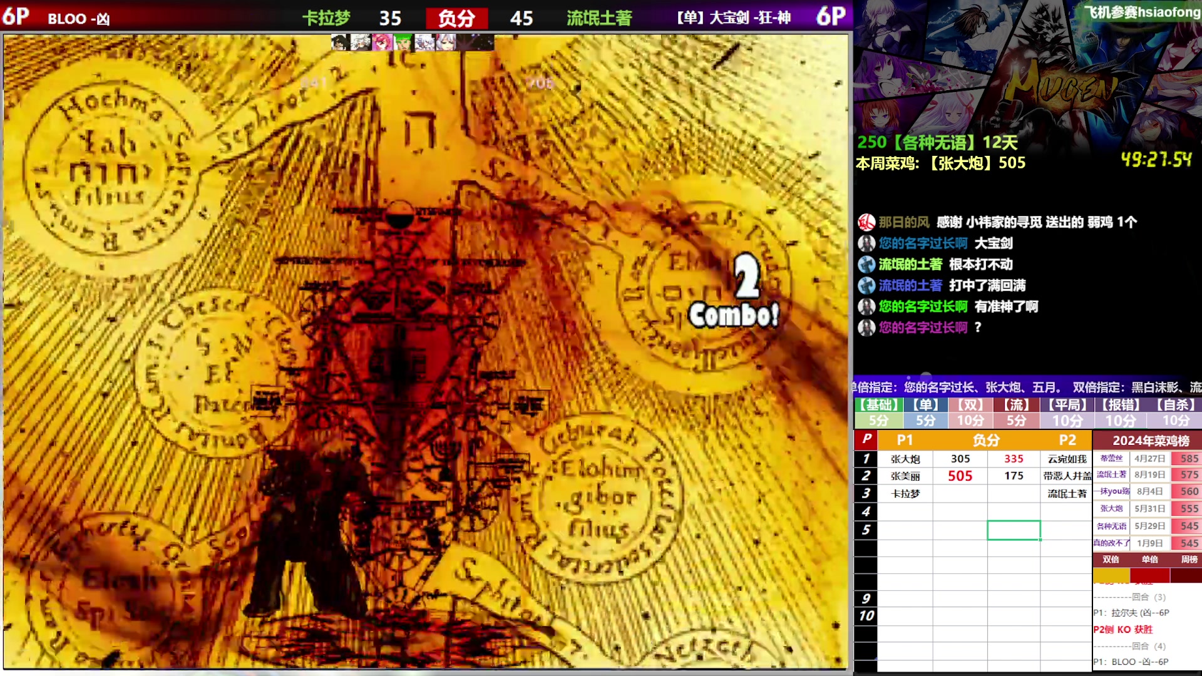Click the red 负分 badge in the top bar
Viewport: 1202px width, 676px height.
[x=456, y=18]
